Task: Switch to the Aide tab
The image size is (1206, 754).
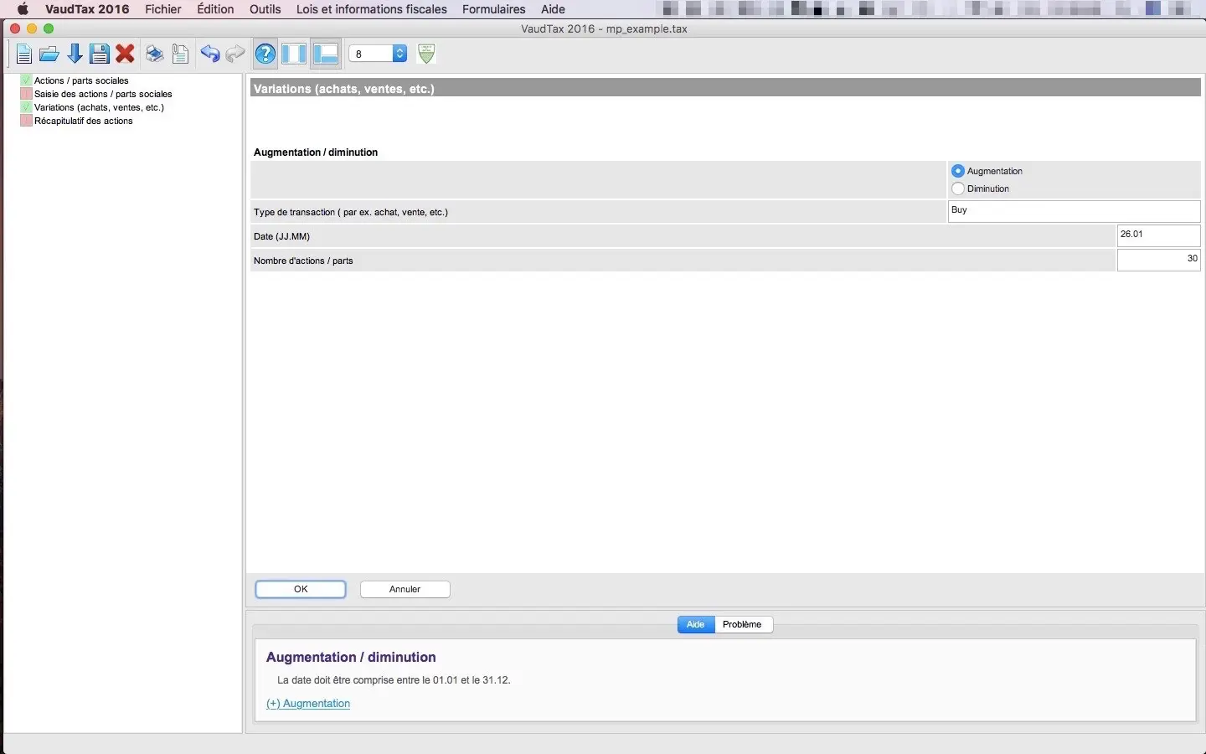Action: (x=696, y=624)
